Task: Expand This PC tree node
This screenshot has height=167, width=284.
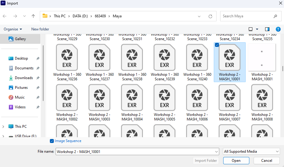Action: coord(3,127)
